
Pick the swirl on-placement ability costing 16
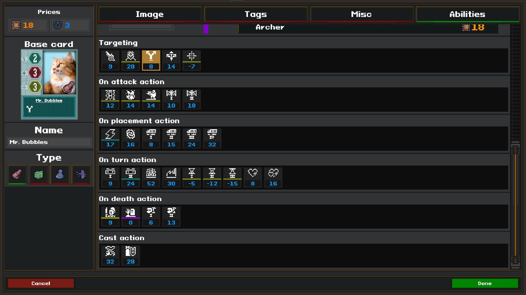click(x=130, y=138)
